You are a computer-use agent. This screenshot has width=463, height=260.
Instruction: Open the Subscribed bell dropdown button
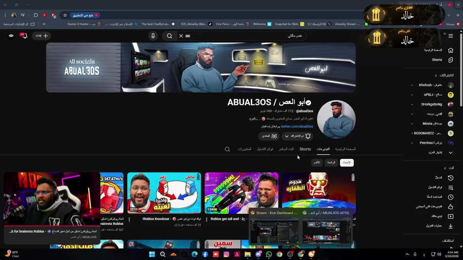point(297,136)
